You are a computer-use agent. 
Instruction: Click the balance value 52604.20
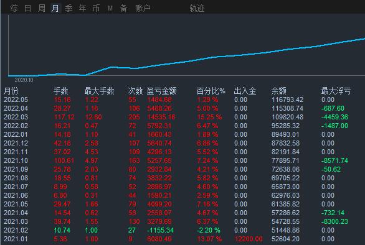click(x=285, y=239)
